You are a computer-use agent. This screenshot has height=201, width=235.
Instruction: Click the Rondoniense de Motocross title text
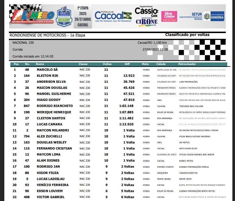[47, 35]
